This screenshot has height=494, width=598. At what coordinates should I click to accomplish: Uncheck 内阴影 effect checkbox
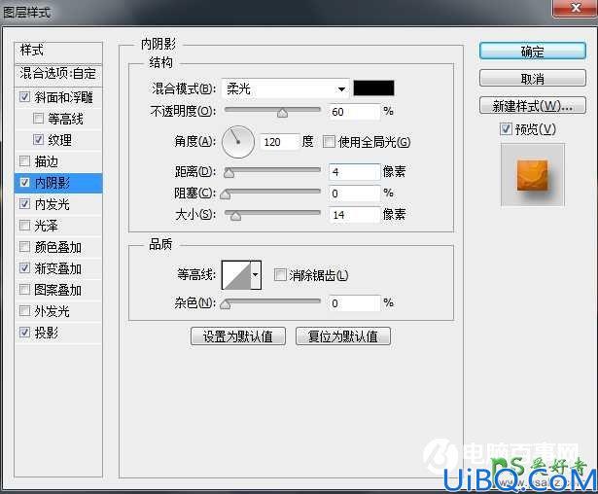[x=24, y=183]
